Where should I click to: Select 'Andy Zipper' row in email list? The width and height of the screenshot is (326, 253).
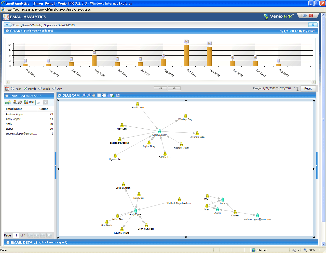pyautogui.click(x=29, y=119)
